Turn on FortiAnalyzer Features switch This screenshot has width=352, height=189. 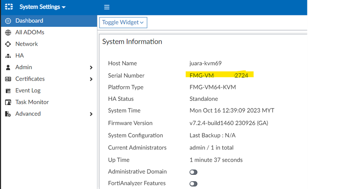coord(193,184)
